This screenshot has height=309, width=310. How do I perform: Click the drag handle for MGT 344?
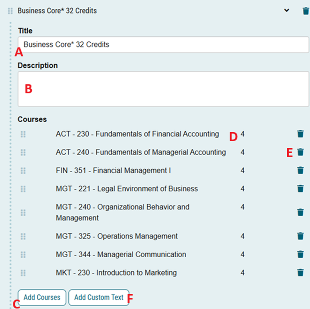pos(23,254)
